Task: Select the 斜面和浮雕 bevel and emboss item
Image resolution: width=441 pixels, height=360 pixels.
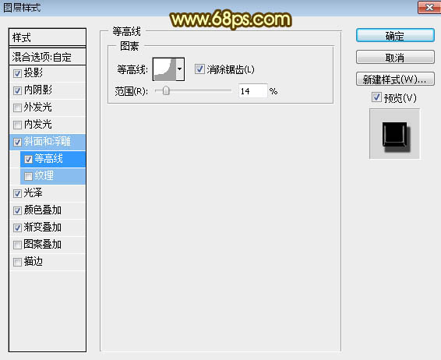Action: (x=48, y=142)
